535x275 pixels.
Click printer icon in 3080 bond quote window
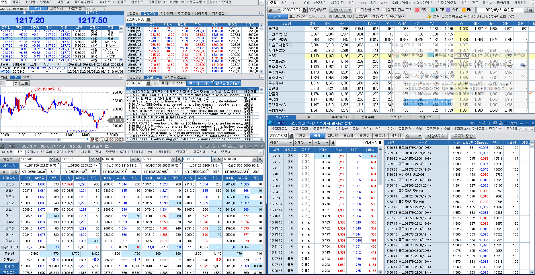point(230,146)
